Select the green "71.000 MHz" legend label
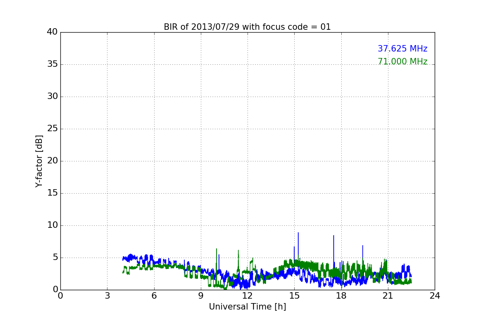Image resolution: width=483 pixels, height=322 pixels. tap(402, 62)
